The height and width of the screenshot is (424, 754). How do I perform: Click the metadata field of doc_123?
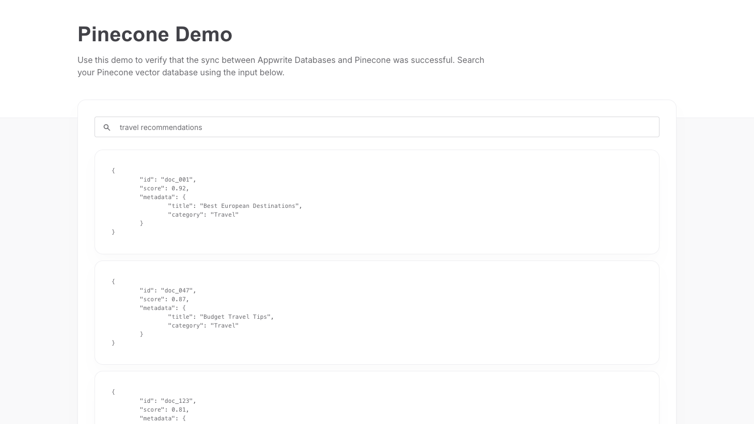point(157,418)
